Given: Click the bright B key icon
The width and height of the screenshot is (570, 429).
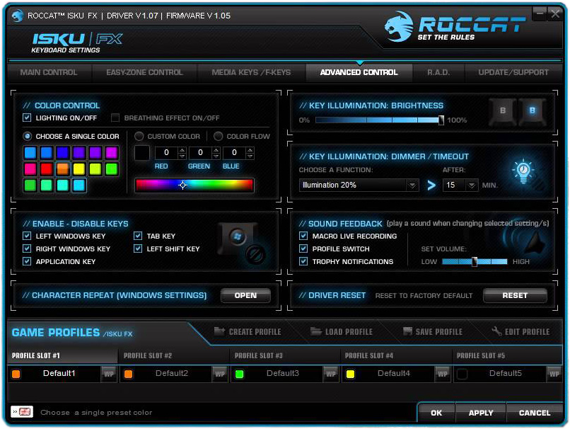Looking at the screenshot, I should pos(533,110).
